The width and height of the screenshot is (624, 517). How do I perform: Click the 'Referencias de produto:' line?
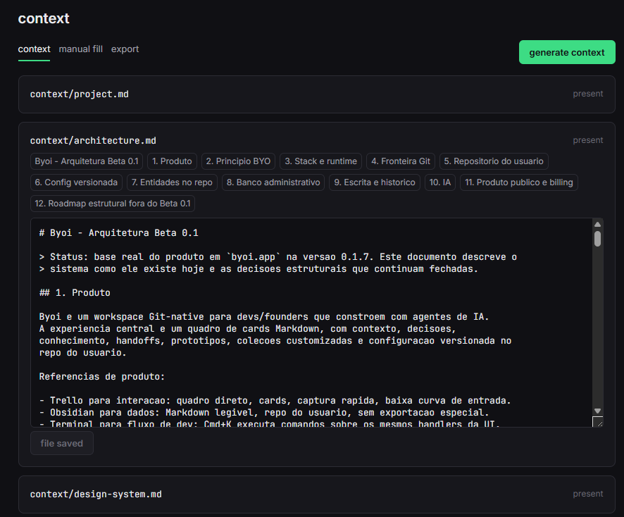pyautogui.click(x=102, y=377)
